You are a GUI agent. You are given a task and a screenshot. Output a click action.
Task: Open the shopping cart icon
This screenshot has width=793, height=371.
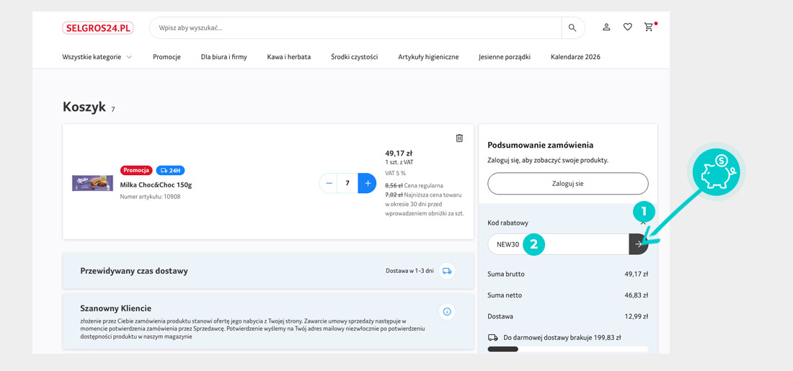tap(649, 27)
